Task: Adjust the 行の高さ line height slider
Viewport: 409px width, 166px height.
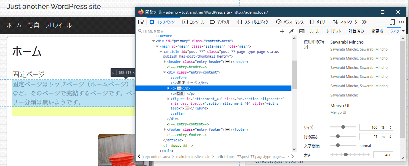Action: [343, 136]
